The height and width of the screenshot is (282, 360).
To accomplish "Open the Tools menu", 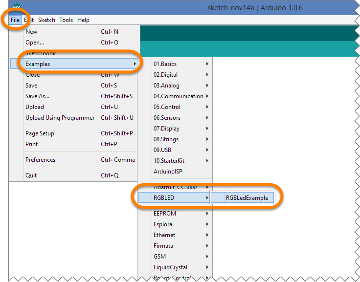I will click(x=66, y=20).
